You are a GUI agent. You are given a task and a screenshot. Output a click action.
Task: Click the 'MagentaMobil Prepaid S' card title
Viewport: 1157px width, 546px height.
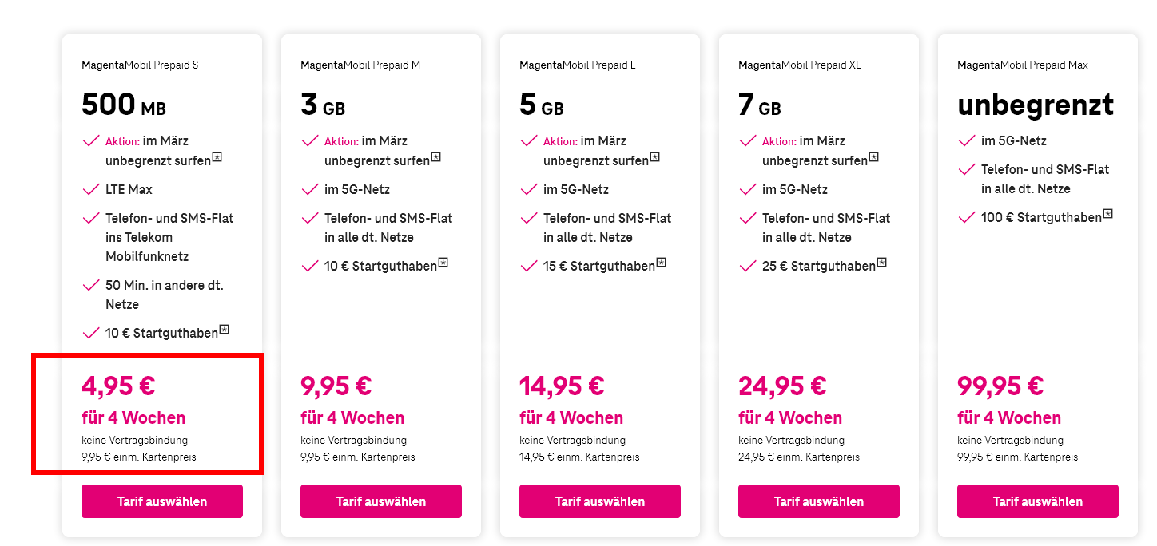point(140,65)
